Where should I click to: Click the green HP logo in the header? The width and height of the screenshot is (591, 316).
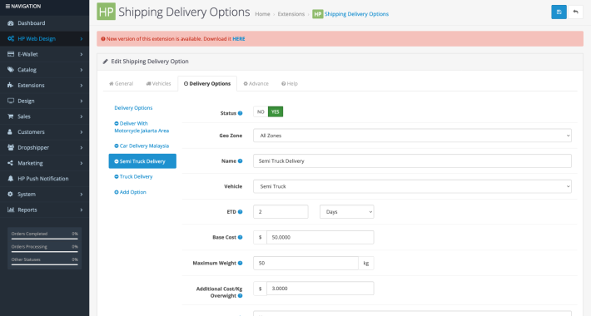click(106, 12)
